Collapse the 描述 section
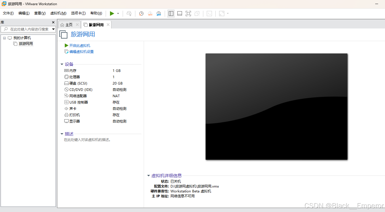This screenshot has width=385, height=212. pos(62,134)
